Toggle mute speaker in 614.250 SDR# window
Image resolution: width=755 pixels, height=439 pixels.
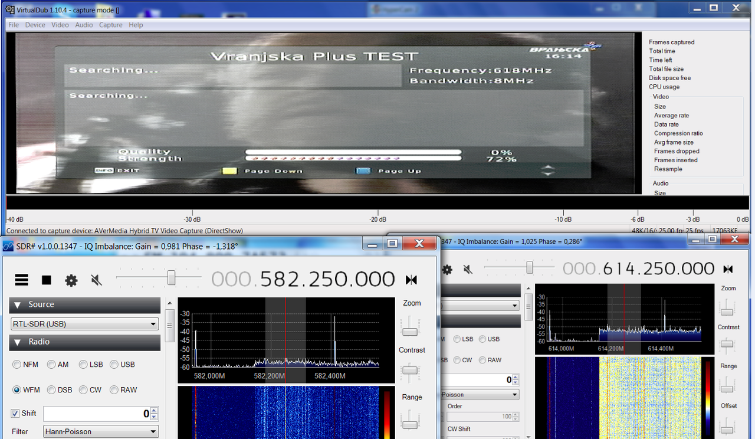468,270
